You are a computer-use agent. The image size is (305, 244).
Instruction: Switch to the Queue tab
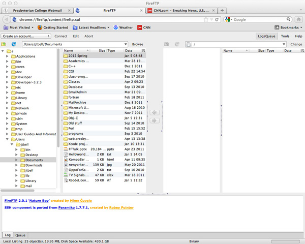click(x=20, y=235)
